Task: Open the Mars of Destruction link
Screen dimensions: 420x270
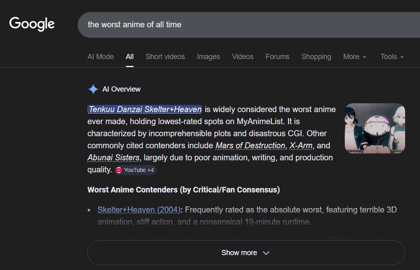Action: pos(250,145)
